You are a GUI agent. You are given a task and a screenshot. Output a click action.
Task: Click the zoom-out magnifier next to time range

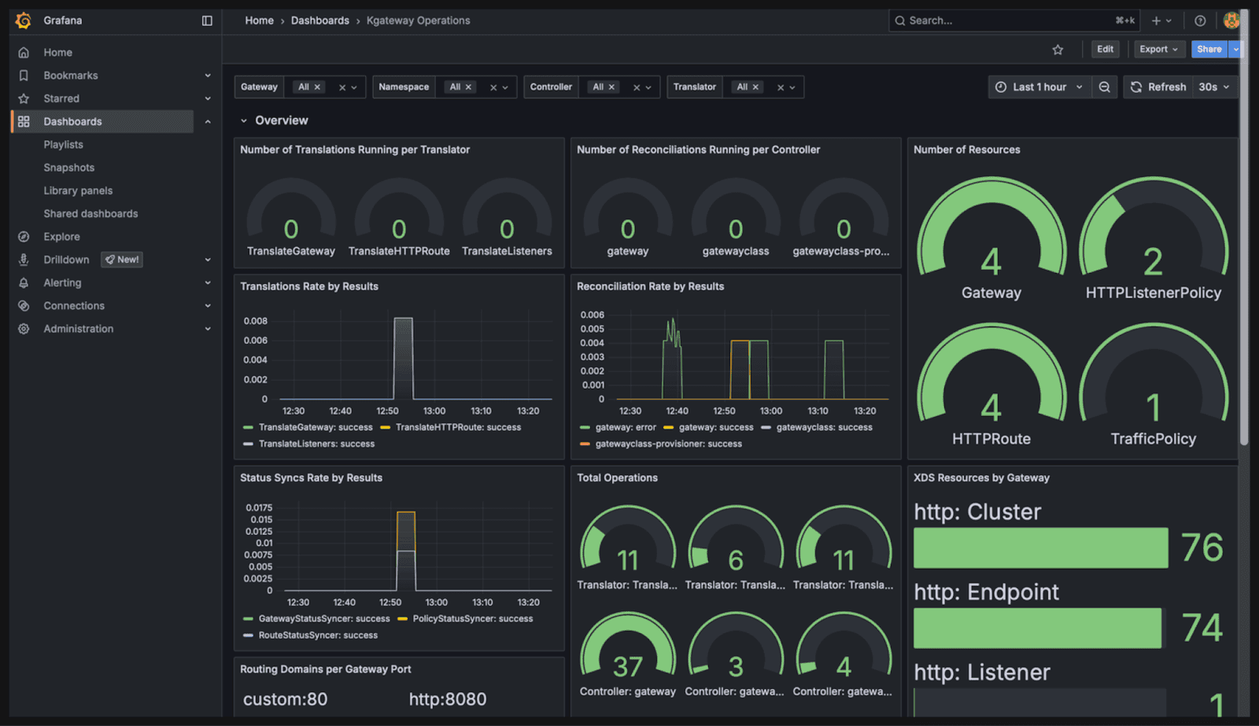tap(1105, 87)
